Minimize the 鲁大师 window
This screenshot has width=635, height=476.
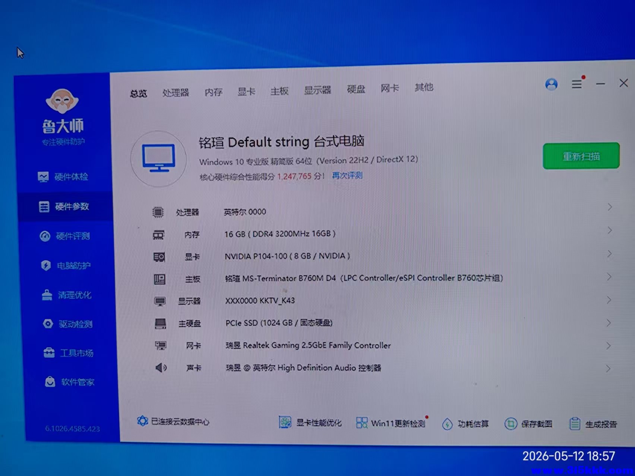click(x=600, y=84)
